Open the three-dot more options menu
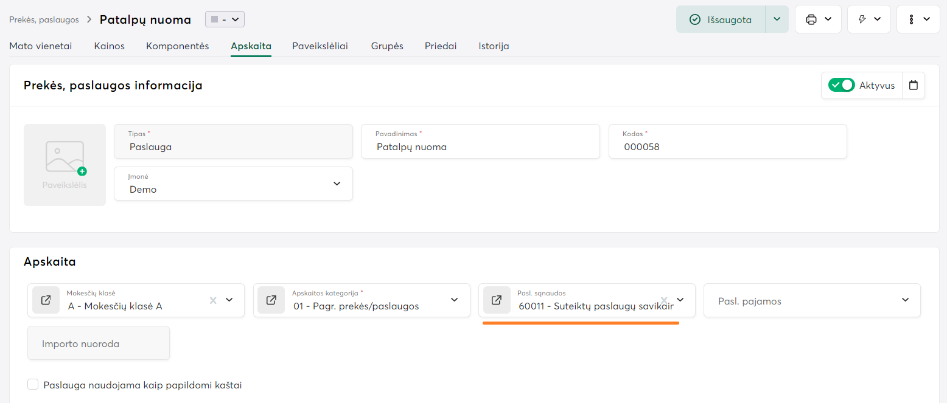 911,19
